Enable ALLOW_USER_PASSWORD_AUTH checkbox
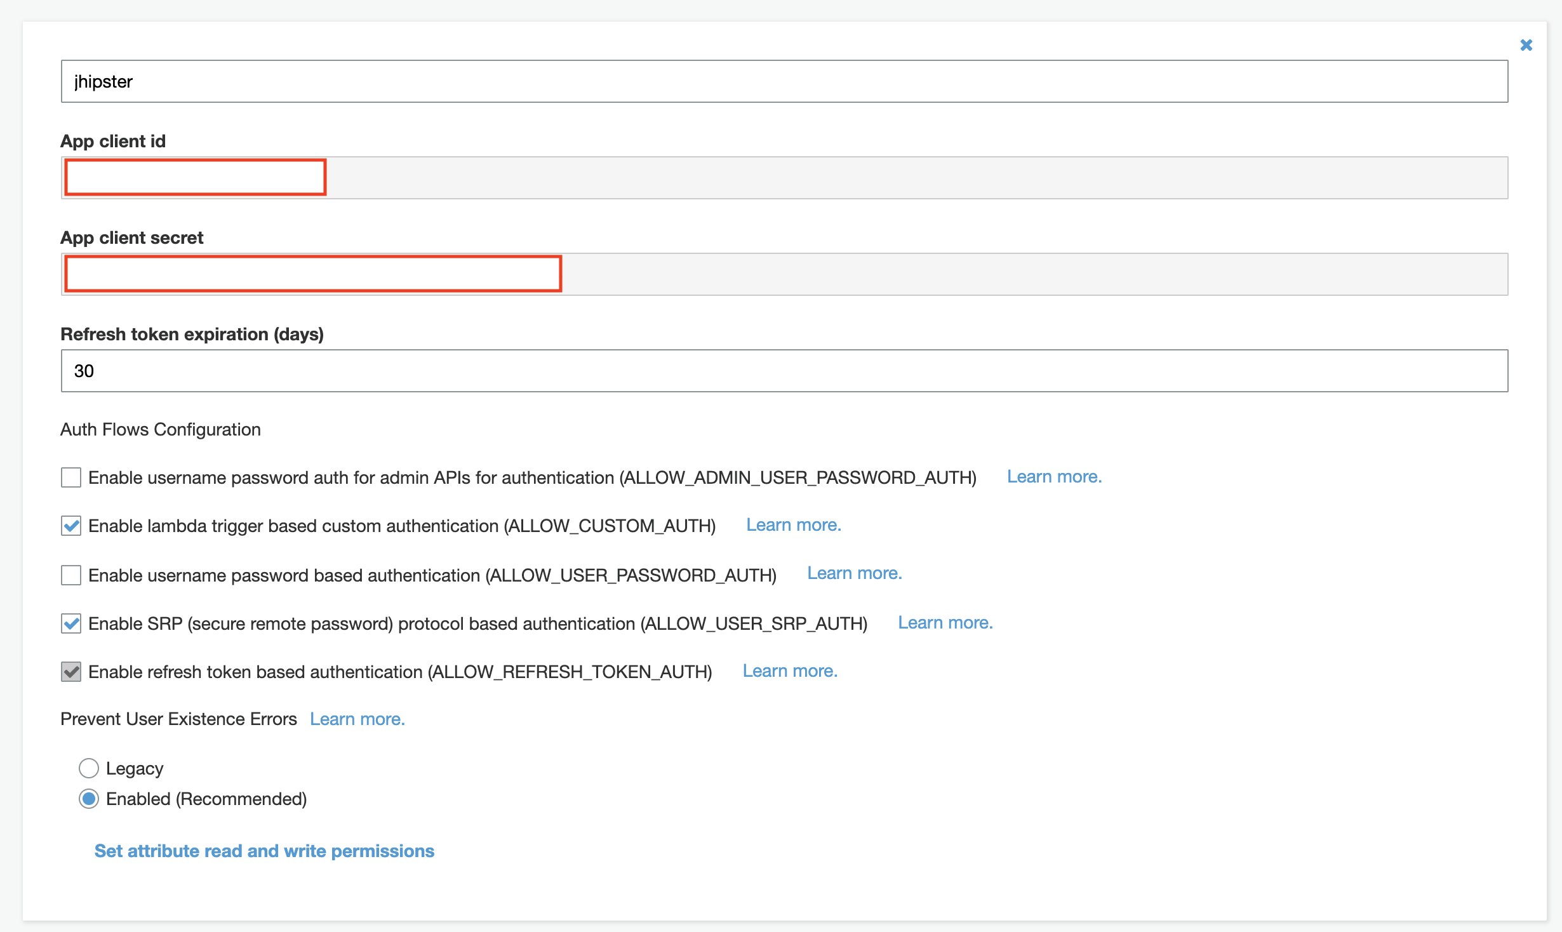The width and height of the screenshot is (1562, 932). tap(71, 575)
